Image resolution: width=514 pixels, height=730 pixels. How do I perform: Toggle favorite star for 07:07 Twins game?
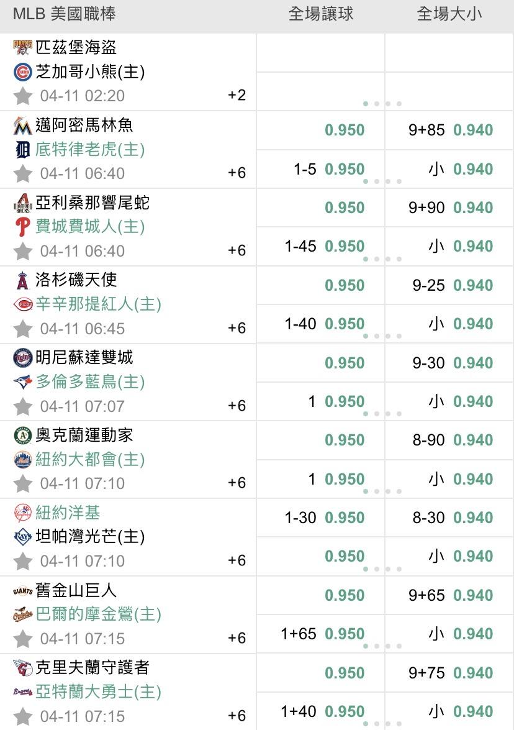click(x=23, y=406)
